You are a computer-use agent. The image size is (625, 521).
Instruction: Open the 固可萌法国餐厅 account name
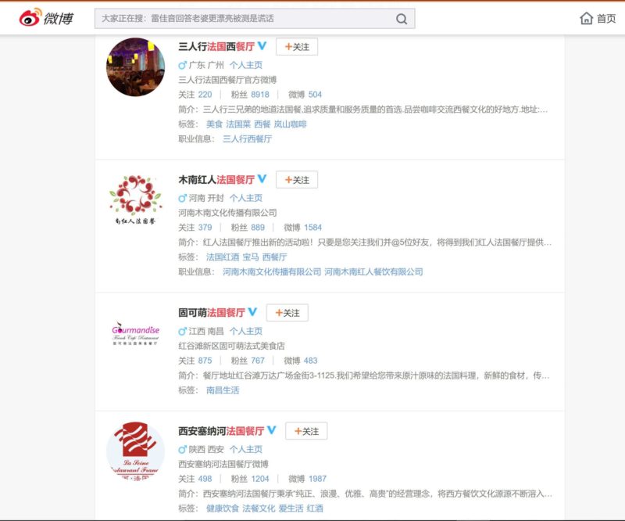(212, 313)
